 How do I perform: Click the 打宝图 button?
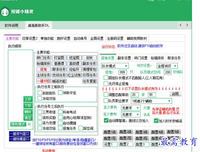pyautogui.click(x=59, y=58)
